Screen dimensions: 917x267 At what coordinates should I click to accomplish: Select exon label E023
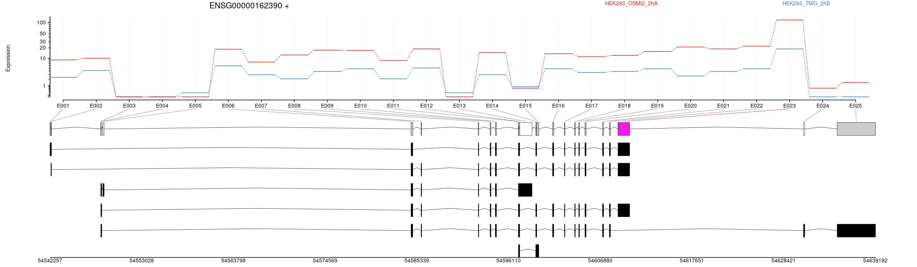click(789, 106)
